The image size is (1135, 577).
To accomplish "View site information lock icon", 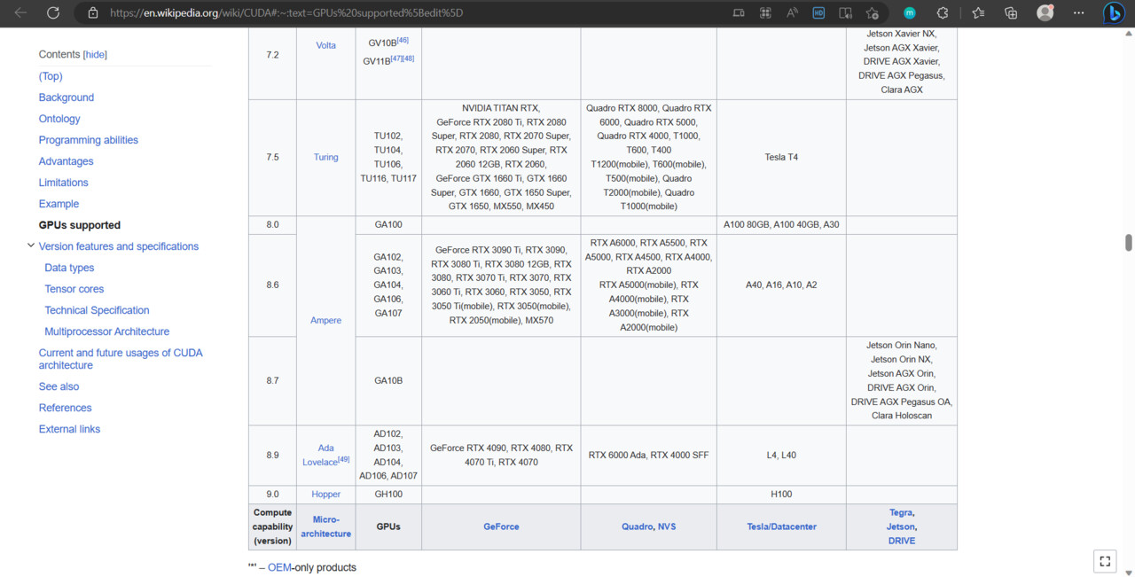I will pyautogui.click(x=92, y=13).
